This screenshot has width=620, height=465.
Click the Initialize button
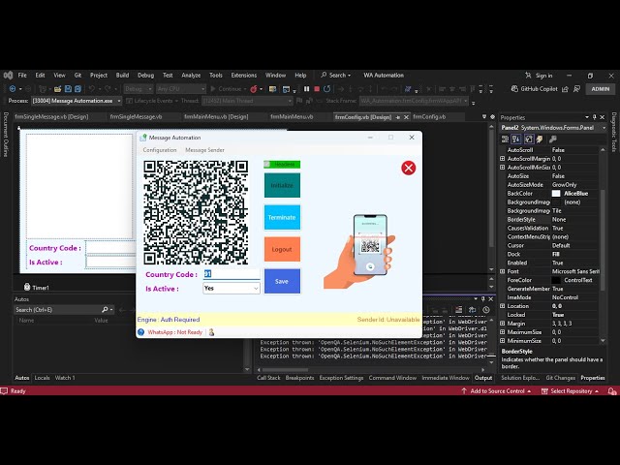[x=282, y=185]
